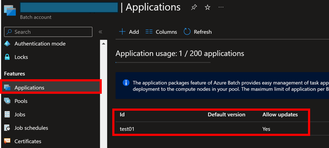Click the Add plus icon
The image size is (329, 148).
(x=122, y=32)
